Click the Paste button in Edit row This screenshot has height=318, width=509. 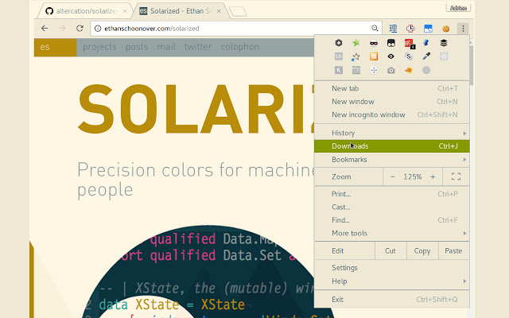coord(453,251)
